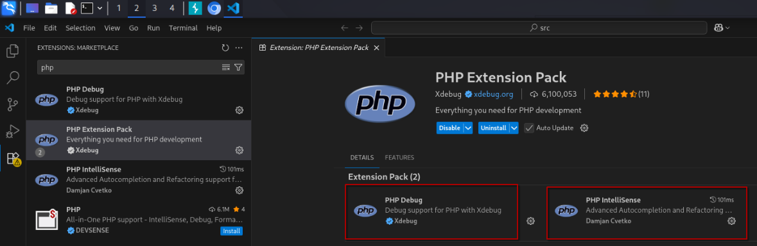Image resolution: width=757 pixels, height=246 pixels.
Task: Open the extension search filter menu
Action: (x=238, y=67)
